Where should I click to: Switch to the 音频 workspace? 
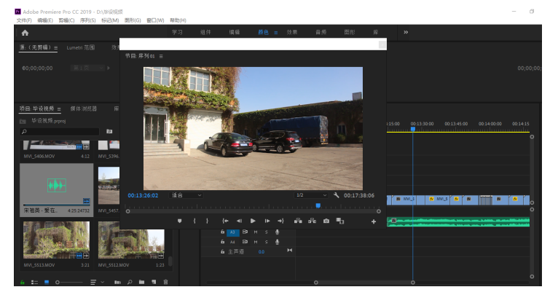tap(321, 32)
